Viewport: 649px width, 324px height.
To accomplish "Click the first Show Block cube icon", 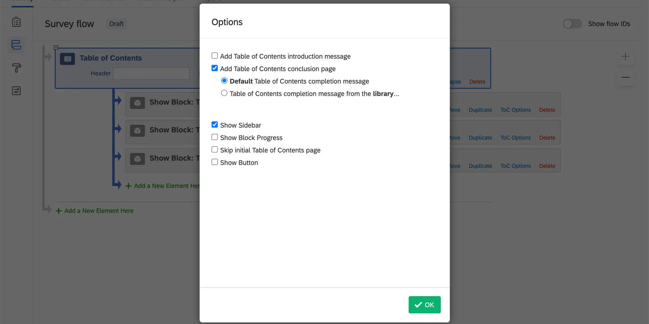I will coord(137,103).
